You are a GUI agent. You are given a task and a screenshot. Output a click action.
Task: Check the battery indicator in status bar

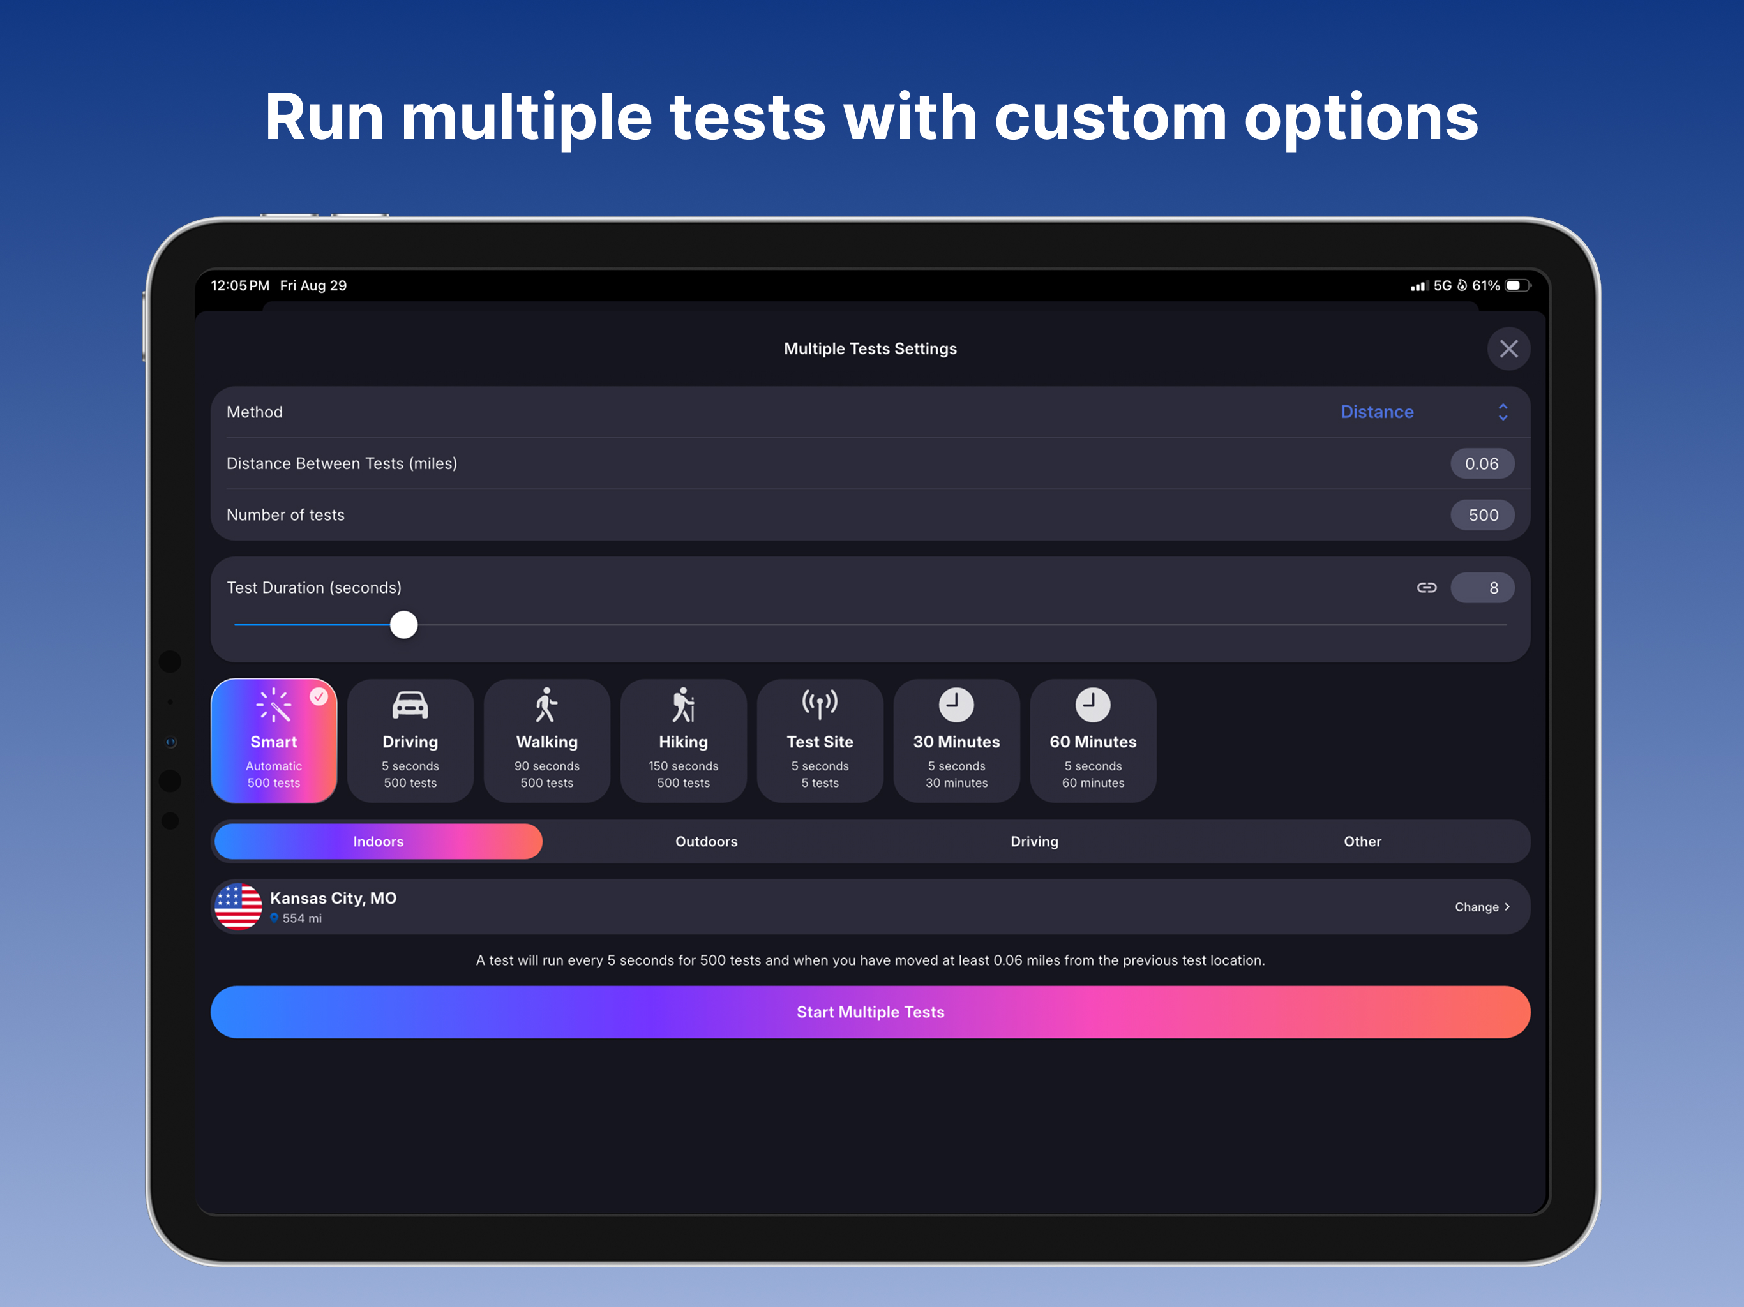coord(1518,285)
